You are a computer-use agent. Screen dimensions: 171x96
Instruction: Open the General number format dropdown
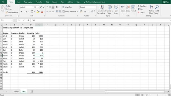point(95,7)
